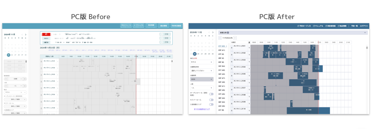This screenshot has height=129, width=372.
Task: Click After timeline vertical scrollbar
Action: (367, 48)
